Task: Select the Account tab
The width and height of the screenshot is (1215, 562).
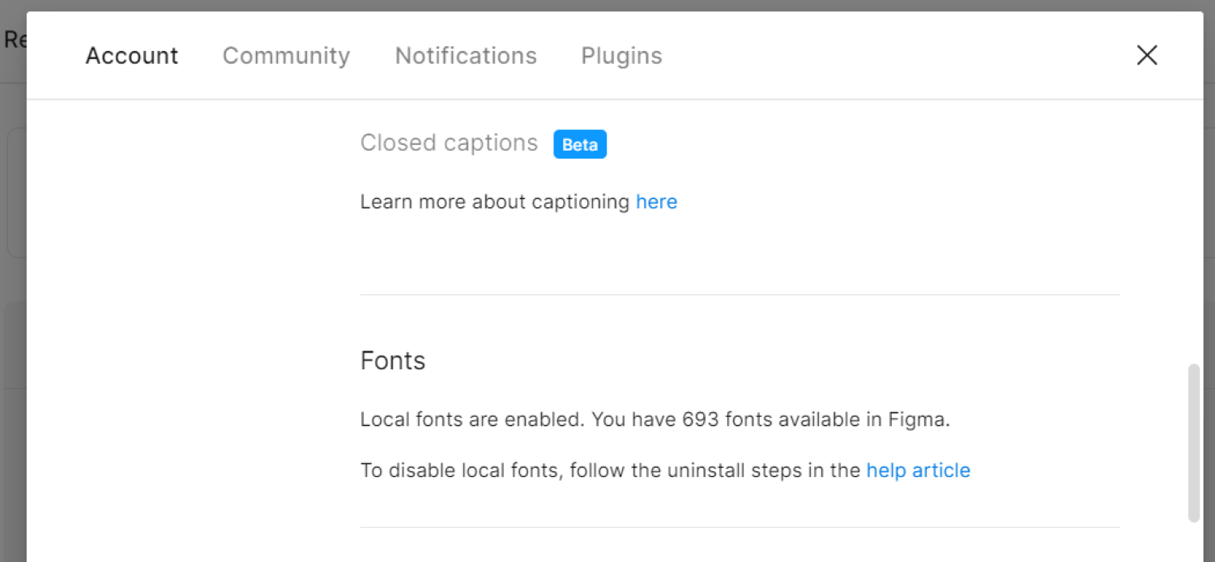Action: click(x=132, y=56)
